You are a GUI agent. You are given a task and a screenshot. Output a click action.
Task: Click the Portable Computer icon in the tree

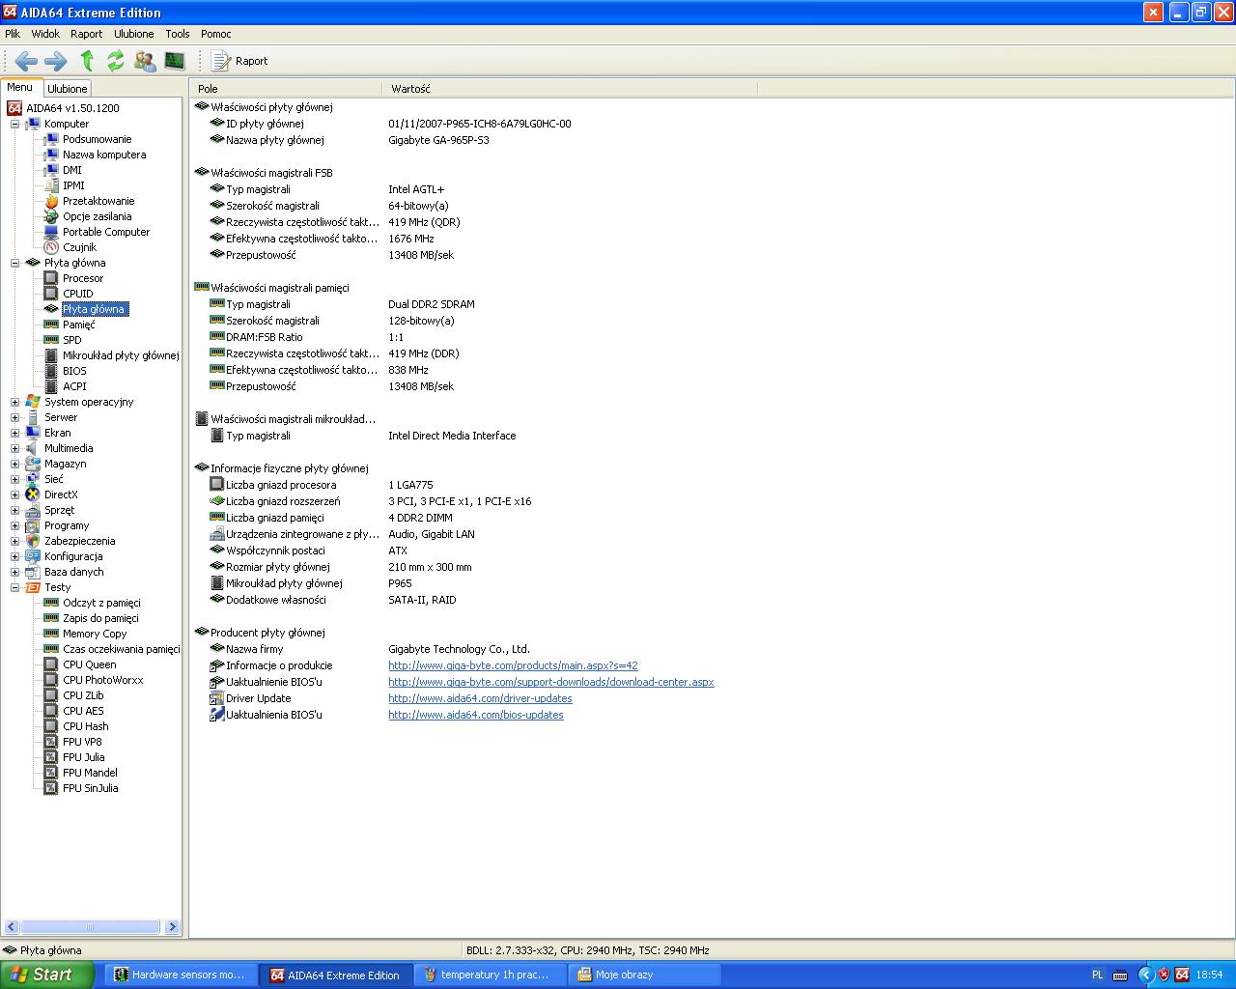coord(51,232)
